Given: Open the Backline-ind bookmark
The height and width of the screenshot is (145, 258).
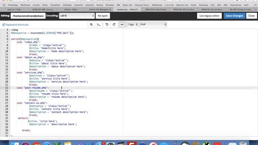Looking at the screenshot, I should (x=182, y=5).
